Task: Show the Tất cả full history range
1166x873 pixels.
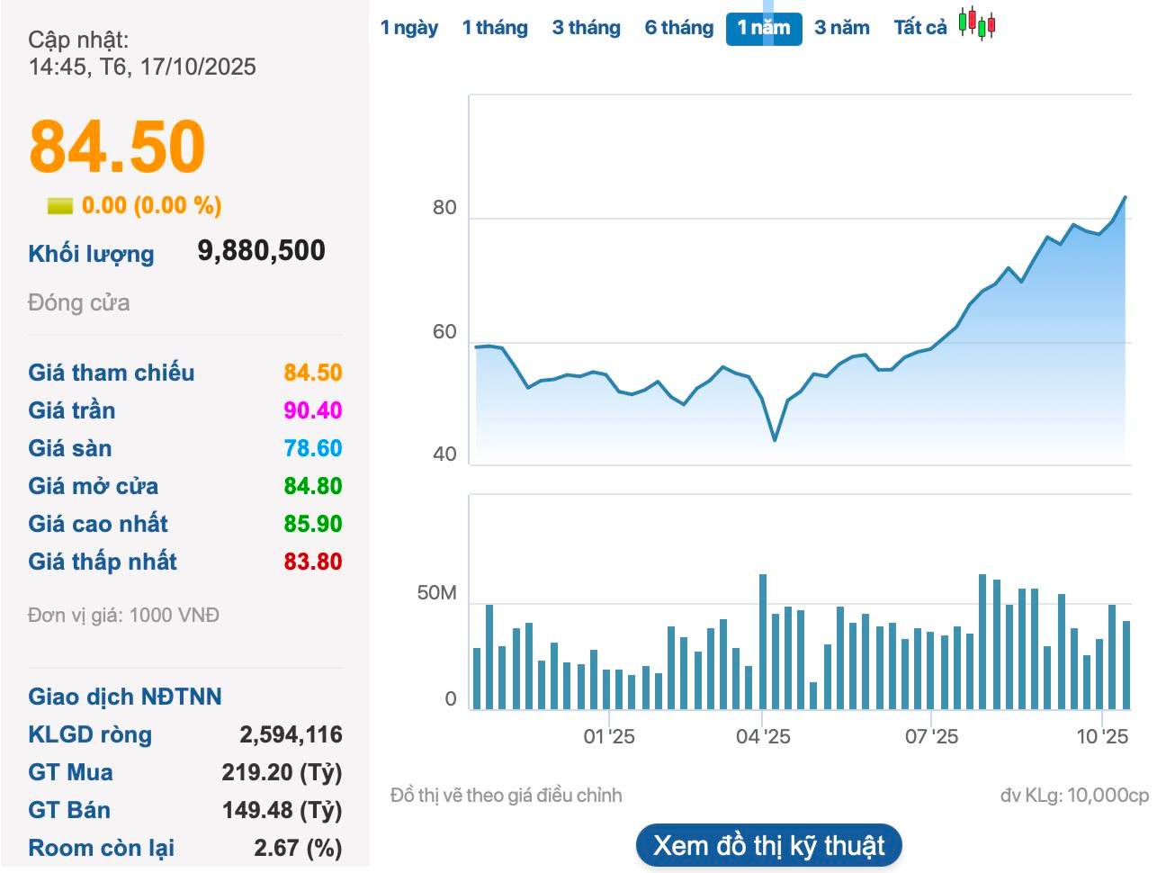Action: 920,27
